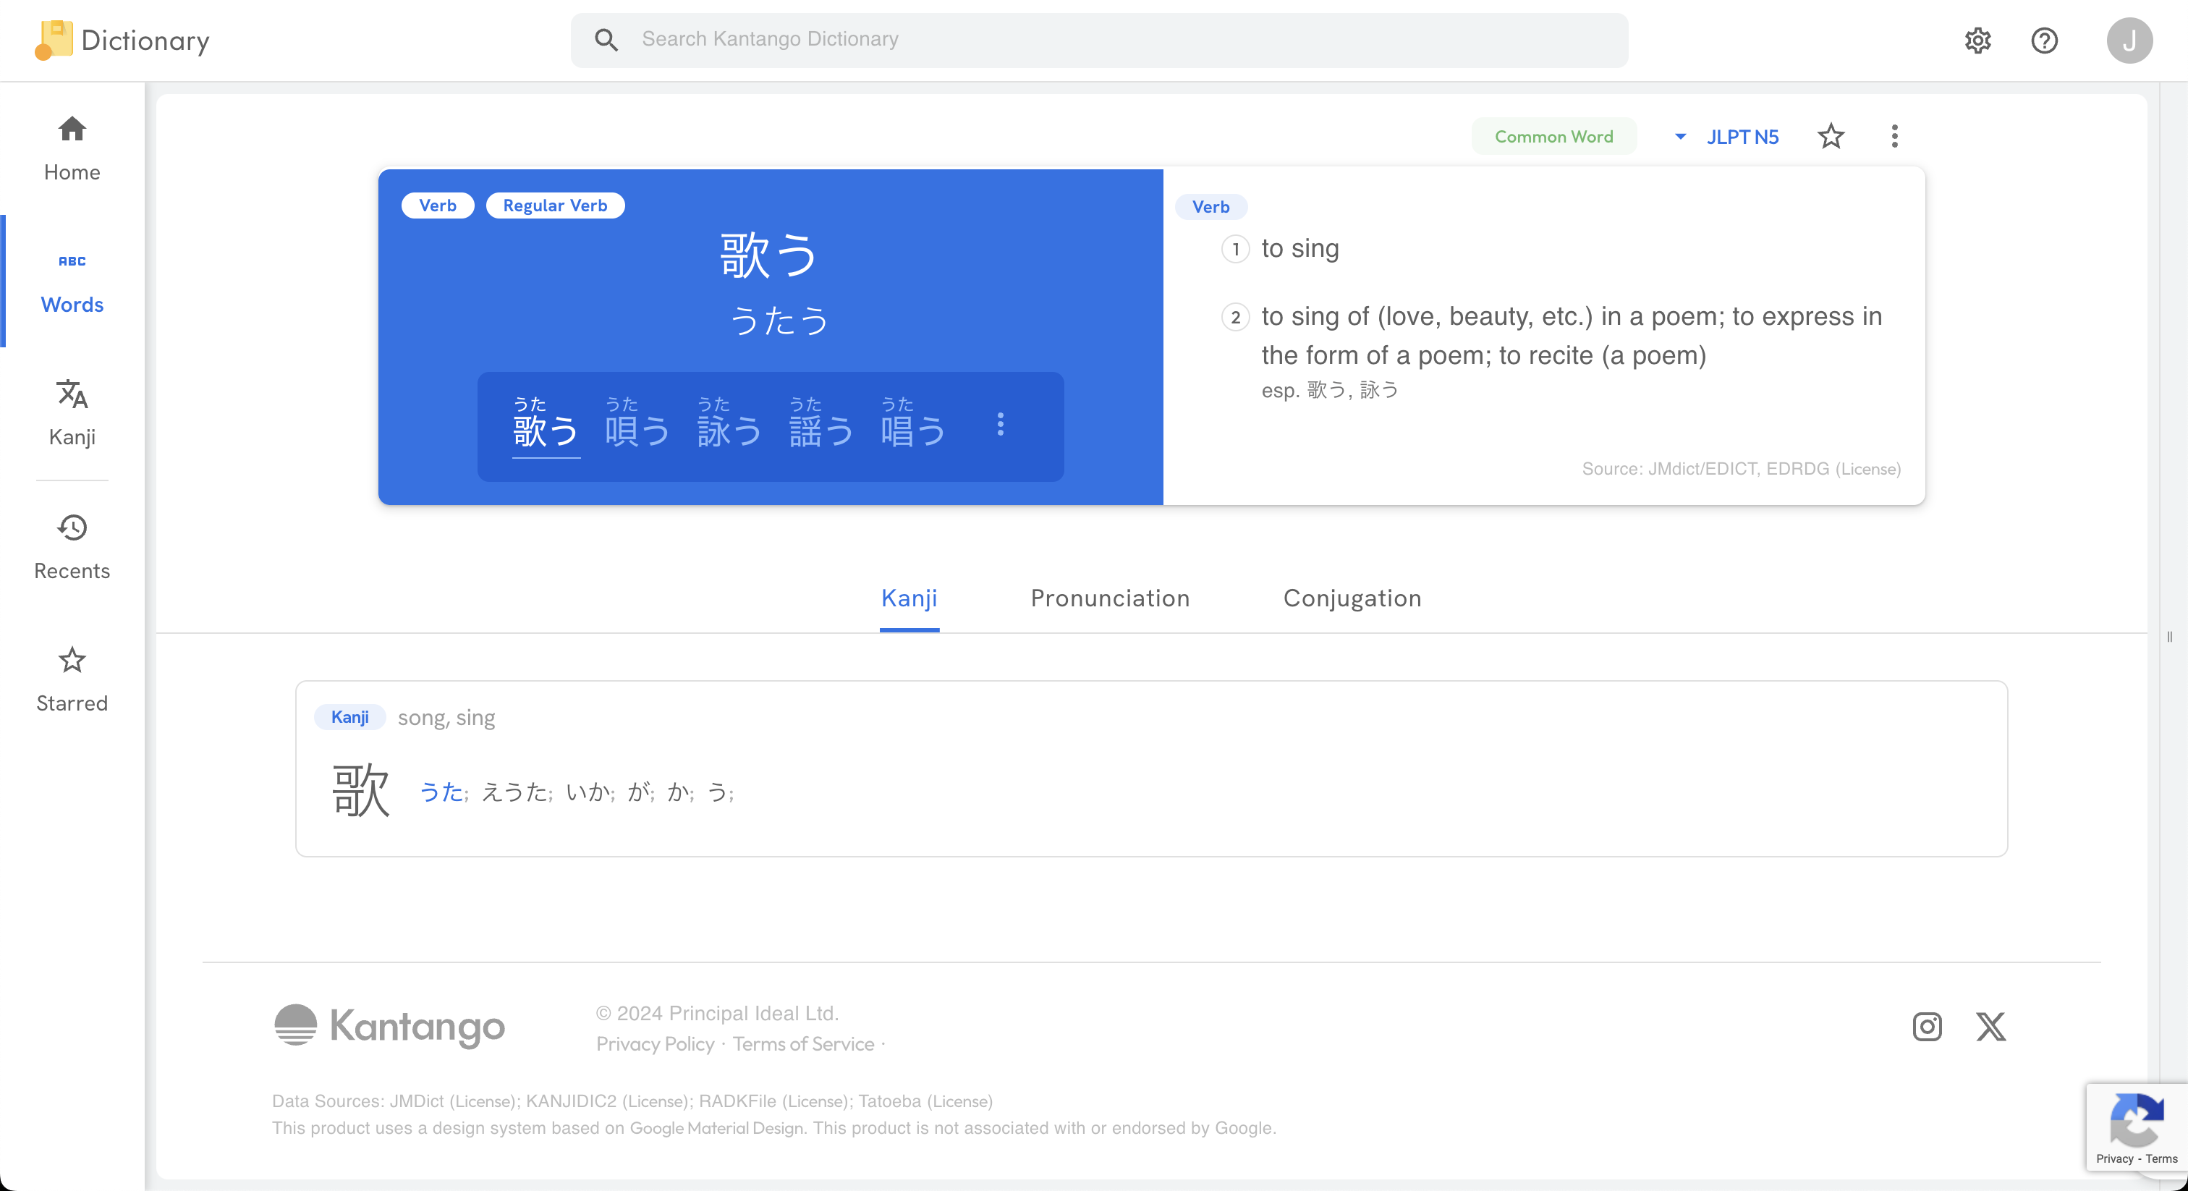Open Starred items in sidebar
Image resolution: width=2188 pixels, height=1191 pixels.
(x=72, y=679)
